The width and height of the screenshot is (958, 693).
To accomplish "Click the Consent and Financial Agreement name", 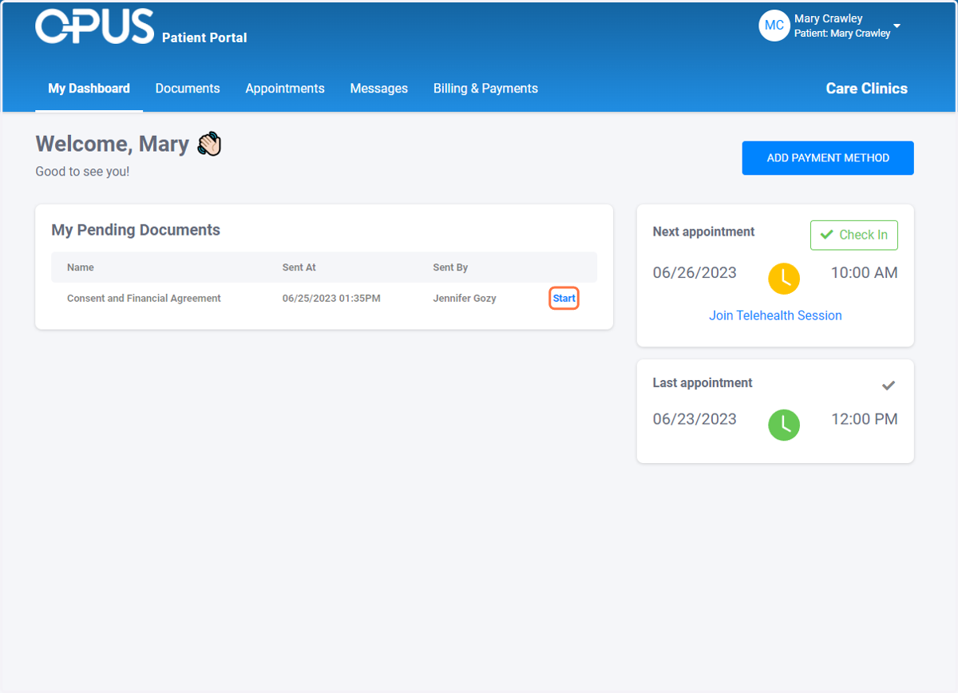I will [x=144, y=299].
